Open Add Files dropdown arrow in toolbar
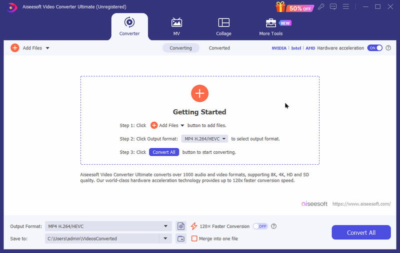Image resolution: width=400 pixels, height=253 pixels. 47,48
